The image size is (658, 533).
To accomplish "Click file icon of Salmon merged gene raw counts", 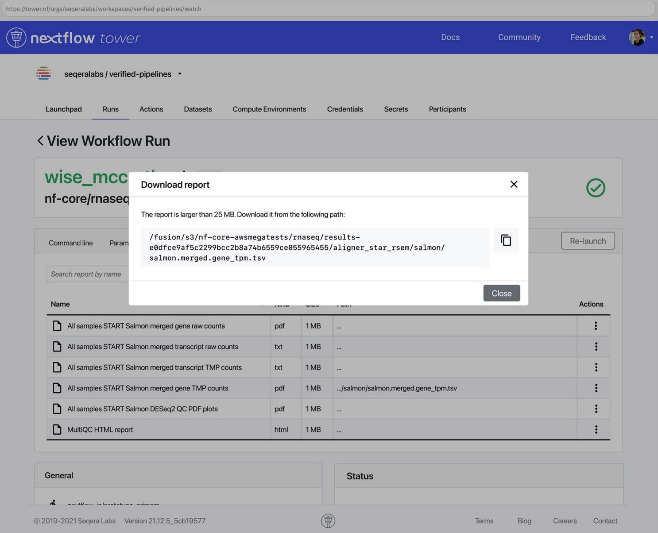I will pos(57,326).
